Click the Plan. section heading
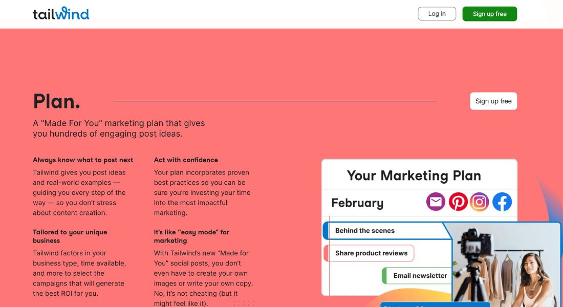This screenshot has width=563, height=307. (x=56, y=101)
